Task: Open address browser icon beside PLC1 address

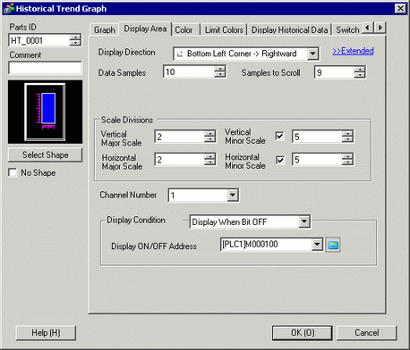Action: click(x=333, y=245)
